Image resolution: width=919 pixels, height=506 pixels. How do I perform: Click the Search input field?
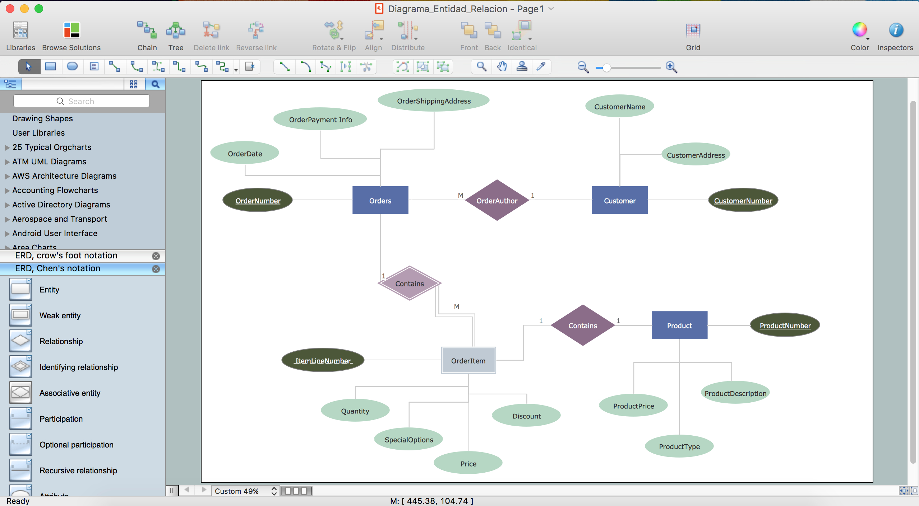[x=81, y=101]
